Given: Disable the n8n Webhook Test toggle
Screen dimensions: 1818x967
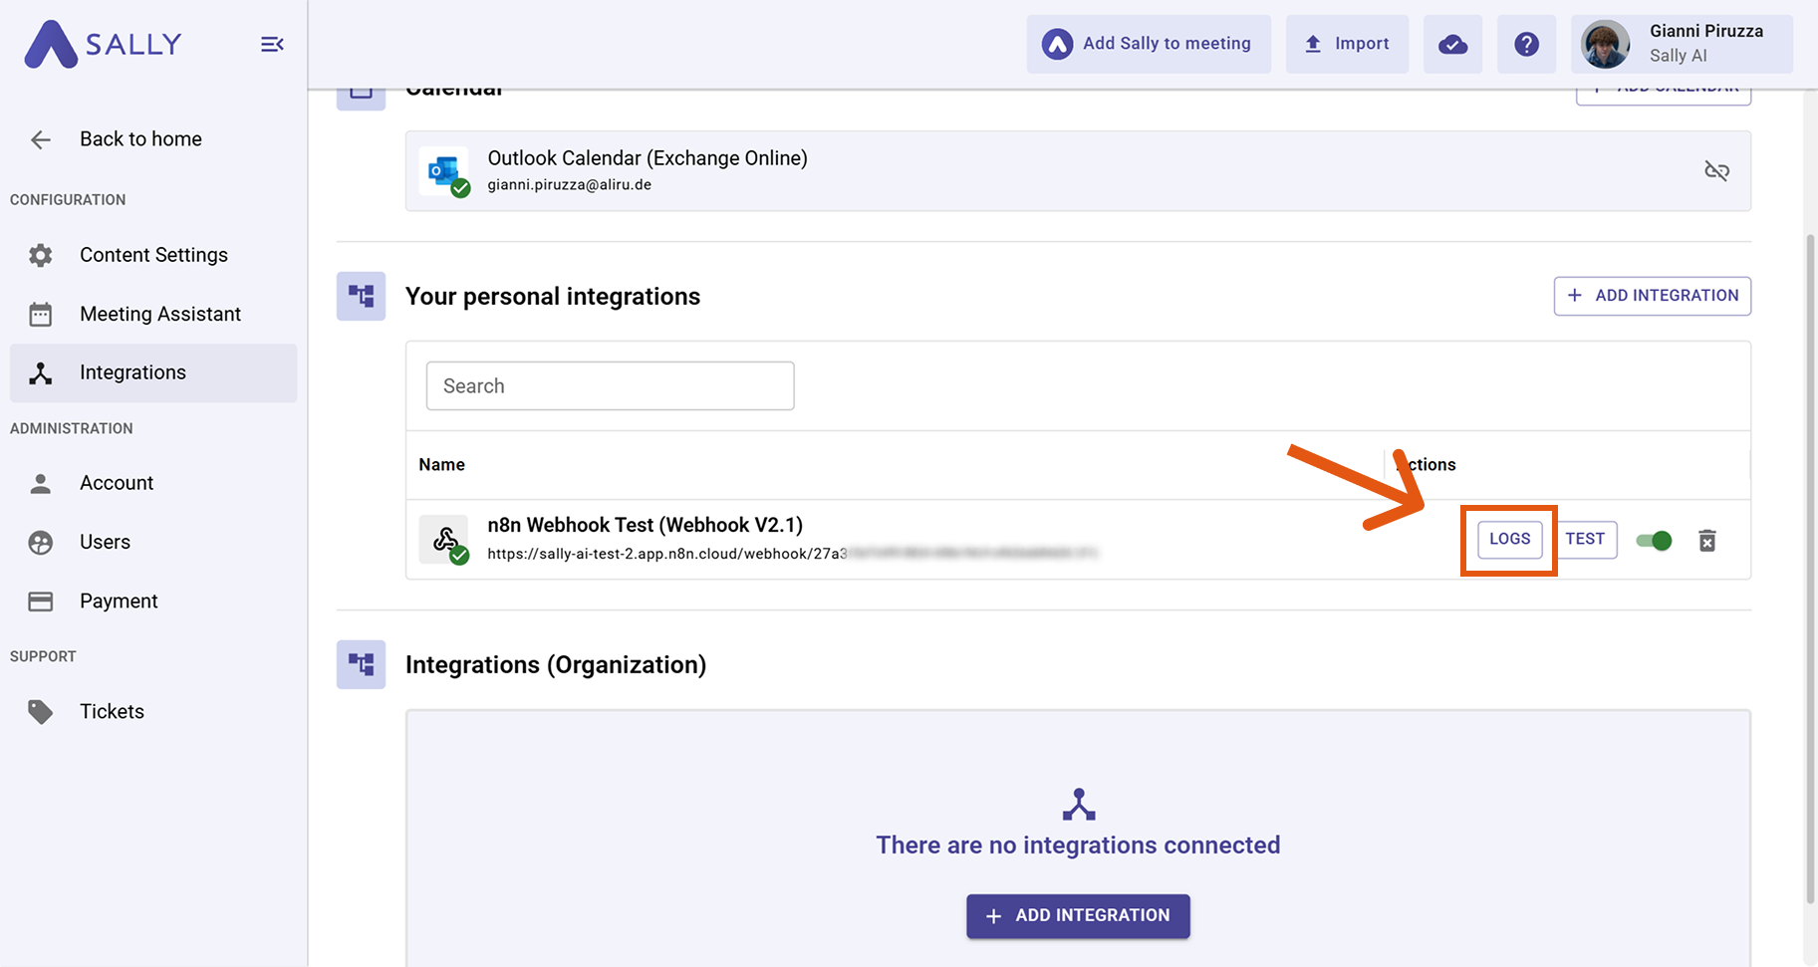Looking at the screenshot, I should 1654,540.
